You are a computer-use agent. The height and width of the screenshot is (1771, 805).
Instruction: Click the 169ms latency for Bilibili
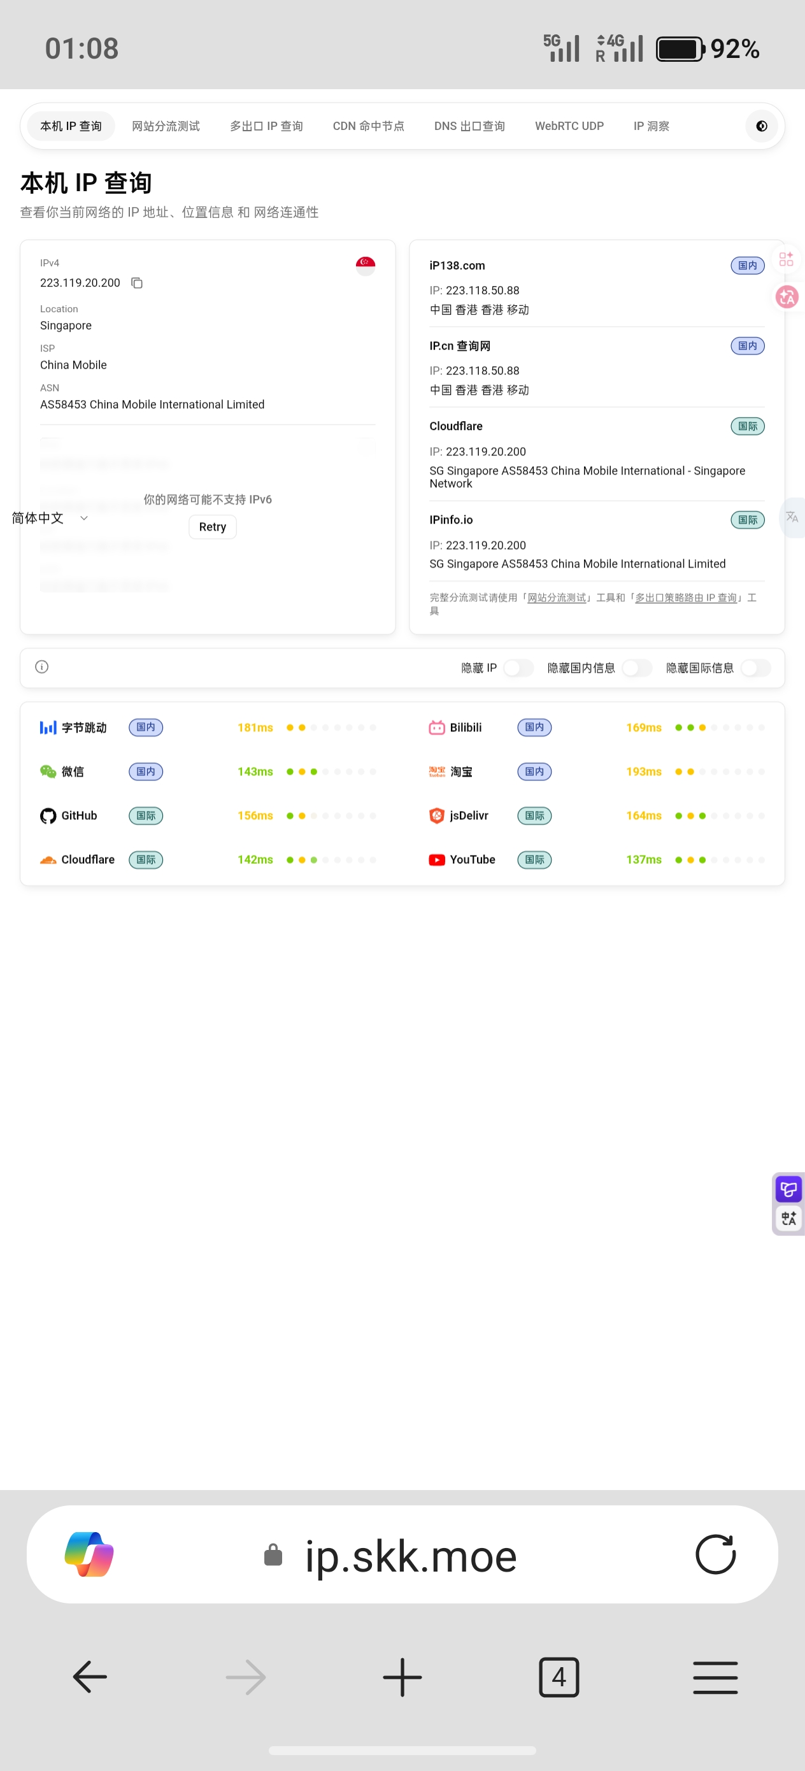[x=643, y=728]
